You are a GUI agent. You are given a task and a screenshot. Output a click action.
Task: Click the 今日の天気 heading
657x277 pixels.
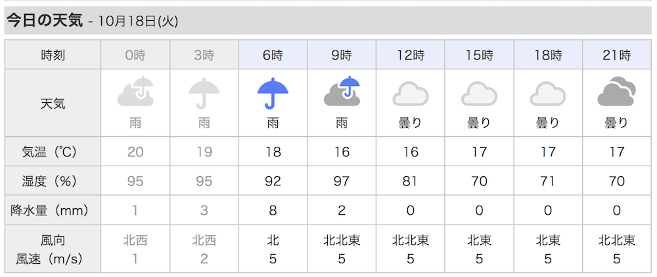point(45,22)
